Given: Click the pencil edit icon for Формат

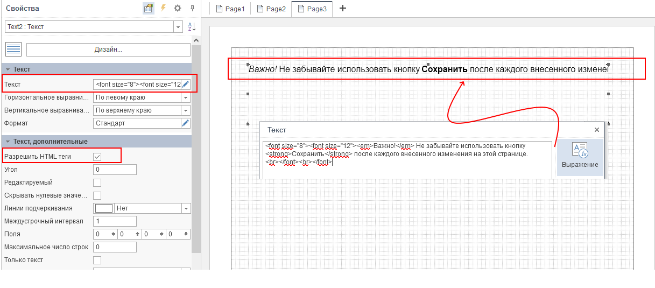Looking at the screenshot, I should point(186,123).
